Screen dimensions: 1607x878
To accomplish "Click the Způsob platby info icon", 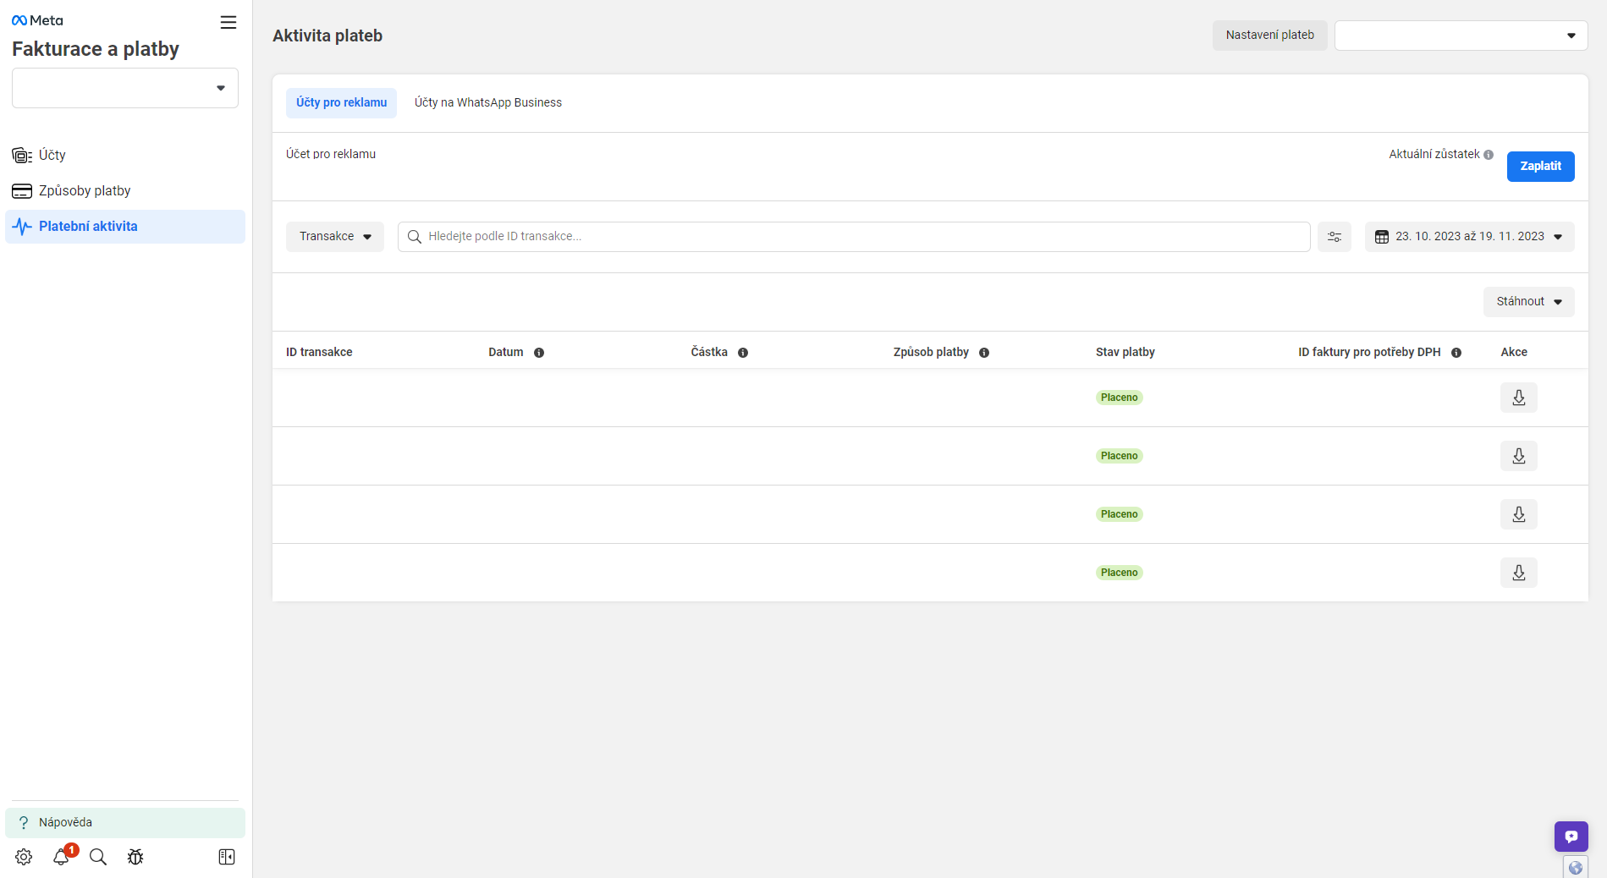I will pos(984,353).
